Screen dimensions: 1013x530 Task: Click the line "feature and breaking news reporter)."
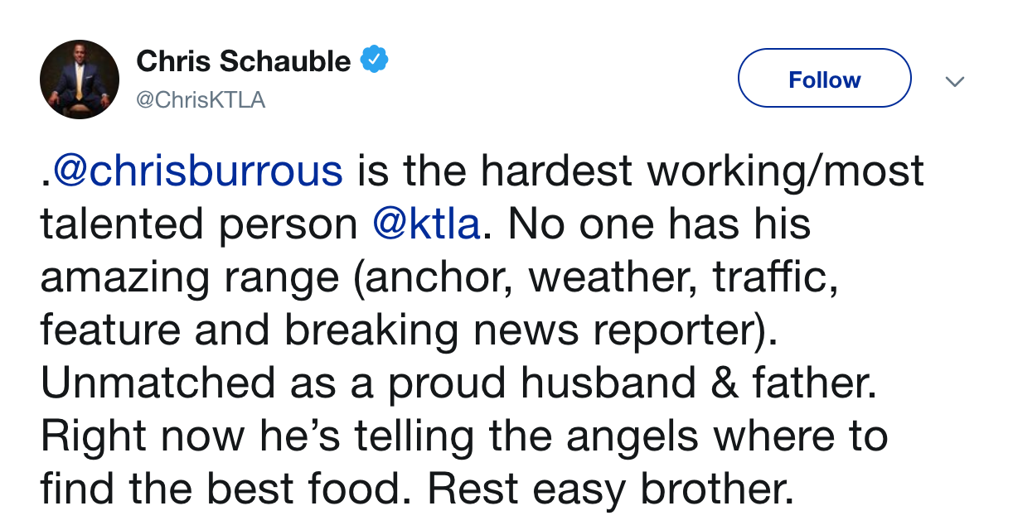pos(410,330)
